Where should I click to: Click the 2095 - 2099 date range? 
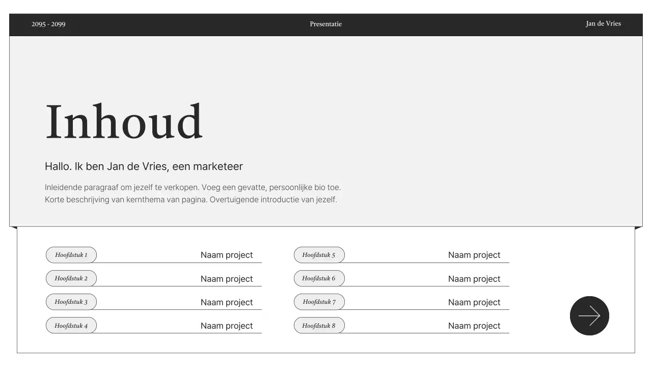(x=48, y=23)
